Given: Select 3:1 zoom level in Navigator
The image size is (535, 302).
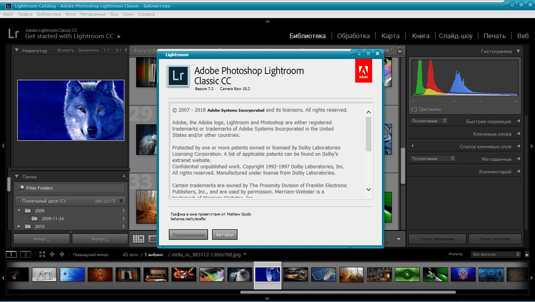Looking at the screenshot, I should click(118, 50).
